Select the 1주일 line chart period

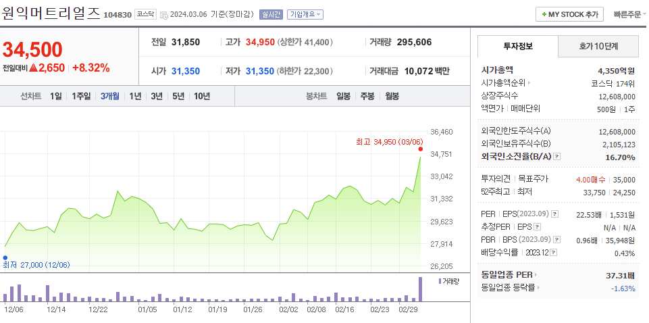pos(81,97)
